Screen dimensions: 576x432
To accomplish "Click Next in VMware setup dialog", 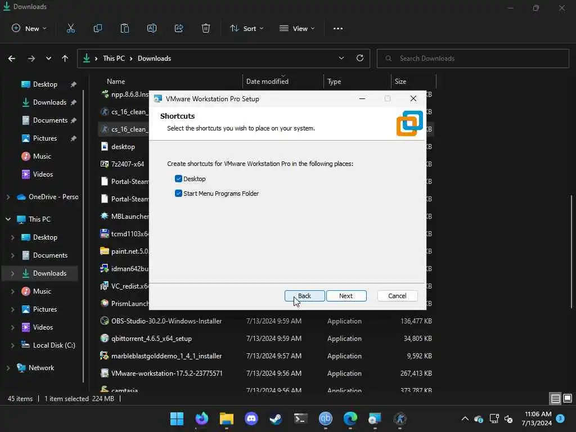I will click(346, 296).
